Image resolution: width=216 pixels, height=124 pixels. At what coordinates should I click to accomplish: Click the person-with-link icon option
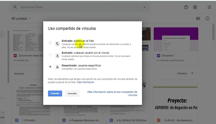coord(57,56)
